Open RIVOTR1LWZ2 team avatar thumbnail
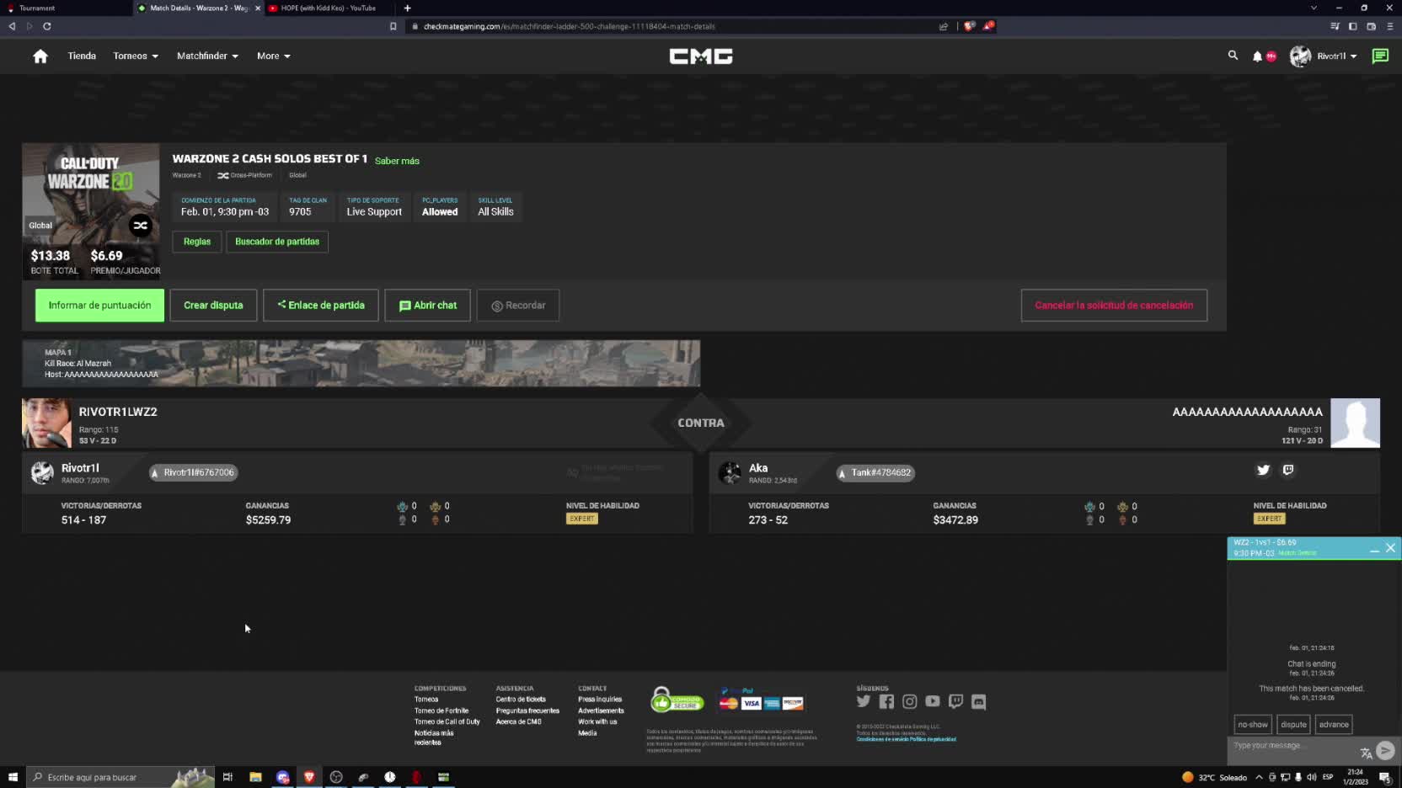 coord(46,423)
